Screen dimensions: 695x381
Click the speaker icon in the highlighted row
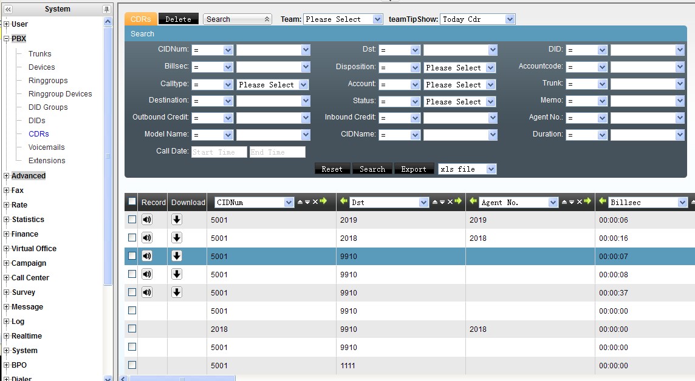pyautogui.click(x=146, y=256)
